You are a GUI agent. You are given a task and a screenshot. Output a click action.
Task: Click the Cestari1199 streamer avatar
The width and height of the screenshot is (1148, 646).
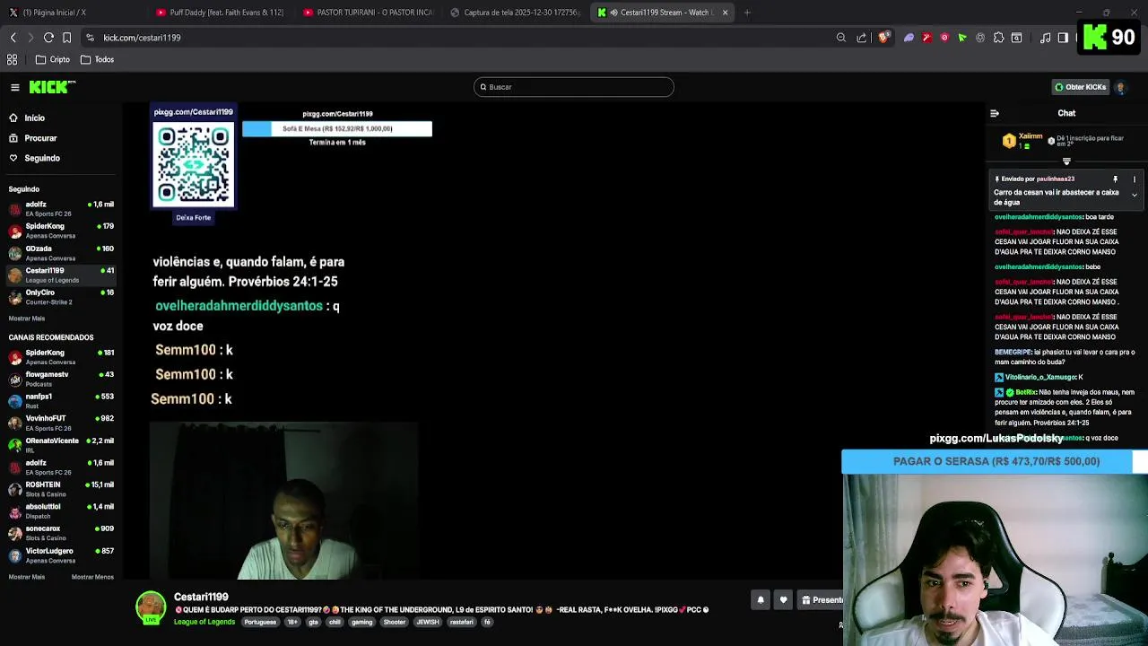[x=151, y=607]
